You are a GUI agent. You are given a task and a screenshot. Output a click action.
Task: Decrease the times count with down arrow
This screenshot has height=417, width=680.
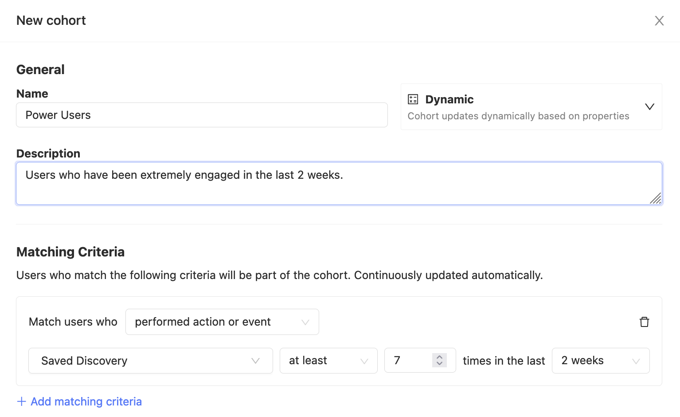[439, 364]
